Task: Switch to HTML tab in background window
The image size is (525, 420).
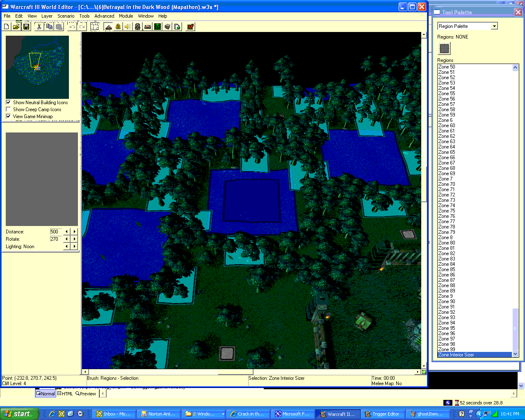Action: tap(65, 394)
